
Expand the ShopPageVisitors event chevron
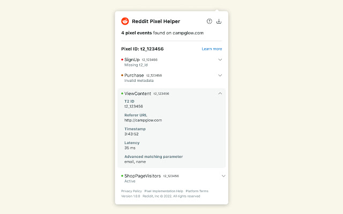(x=223, y=176)
